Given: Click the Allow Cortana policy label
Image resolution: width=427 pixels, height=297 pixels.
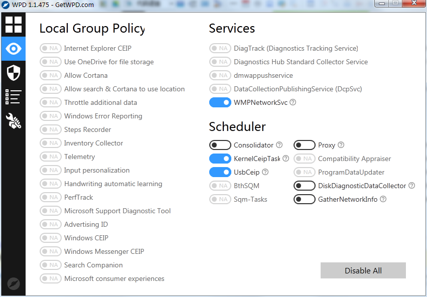Looking at the screenshot, I should (x=86, y=76).
